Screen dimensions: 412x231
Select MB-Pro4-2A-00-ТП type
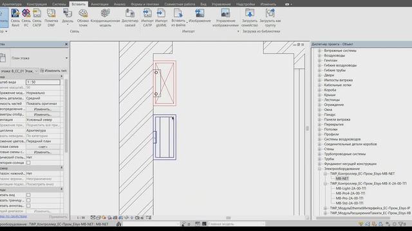(350, 193)
